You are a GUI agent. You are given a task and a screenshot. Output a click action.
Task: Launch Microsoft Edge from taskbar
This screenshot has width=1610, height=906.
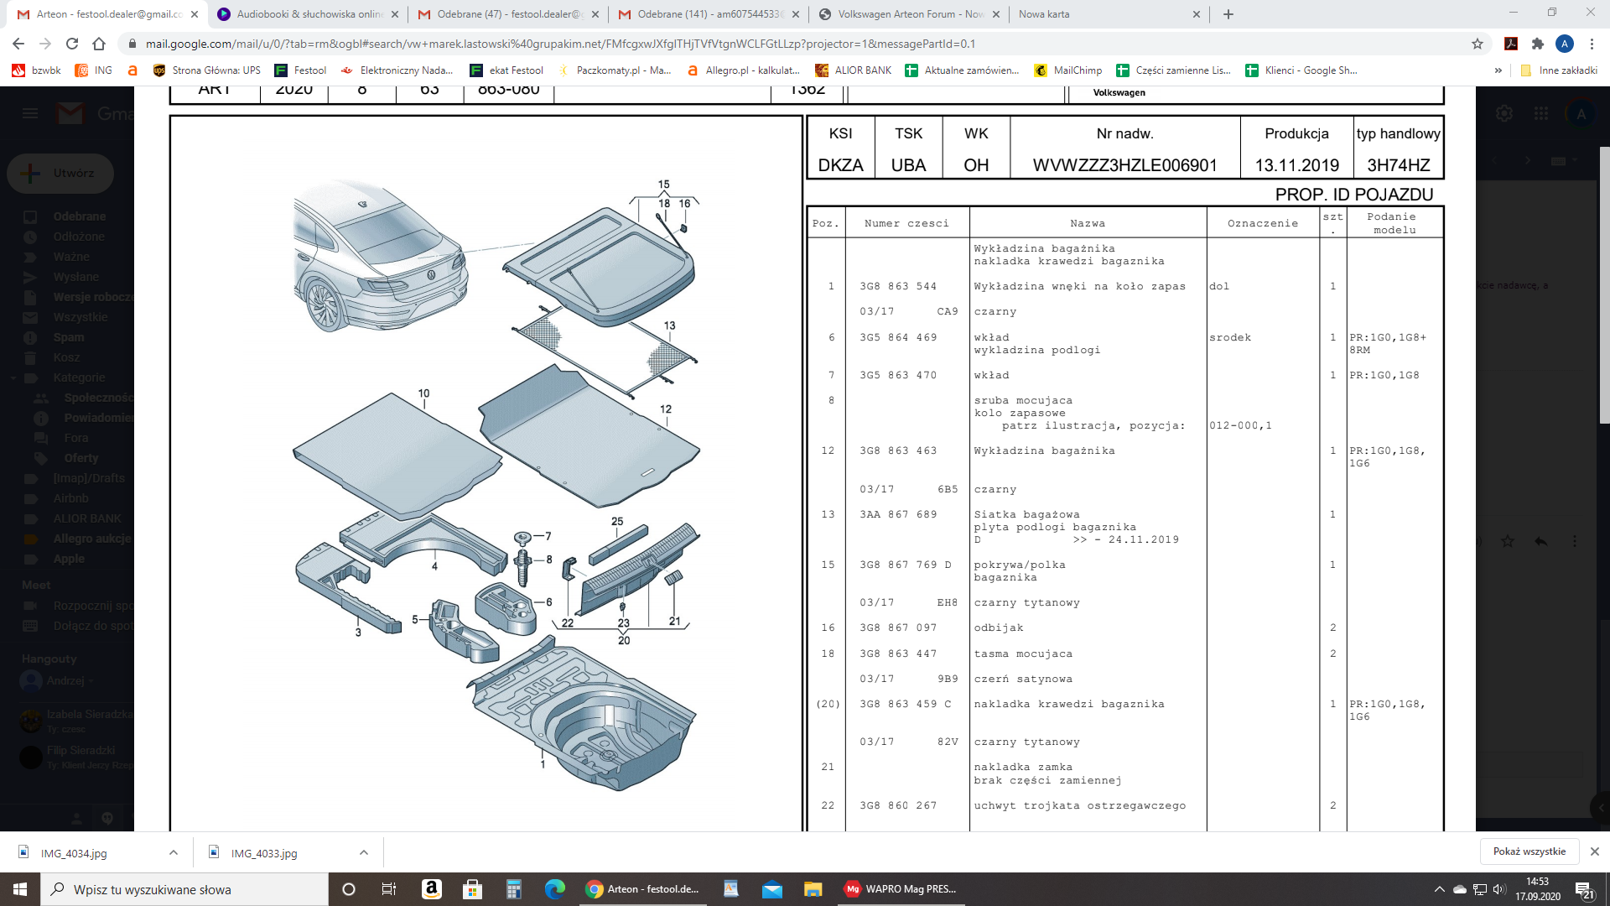(554, 889)
